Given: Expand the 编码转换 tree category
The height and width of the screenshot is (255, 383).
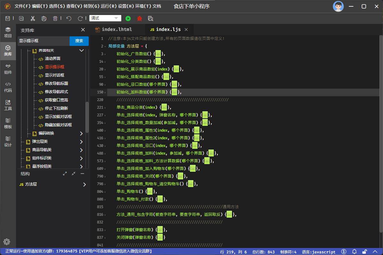Looking at the screenshot, I should coord(81,134).
